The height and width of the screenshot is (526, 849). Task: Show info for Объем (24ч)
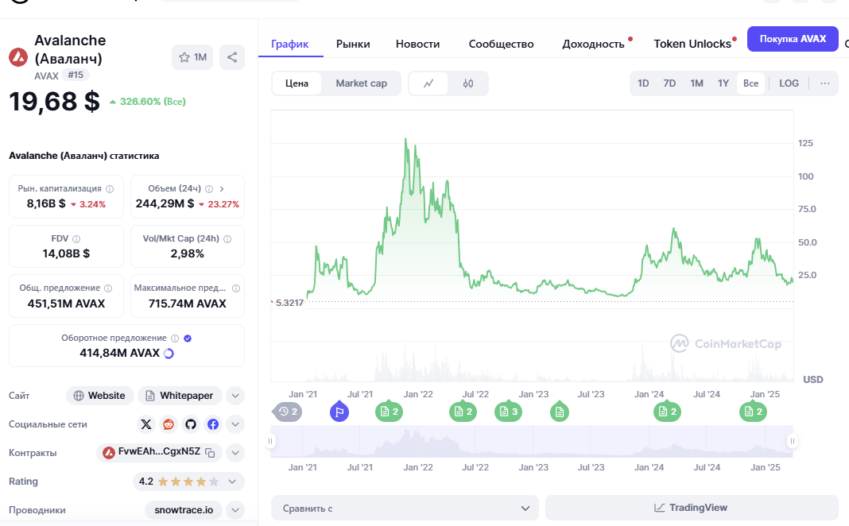coord(209,189)
